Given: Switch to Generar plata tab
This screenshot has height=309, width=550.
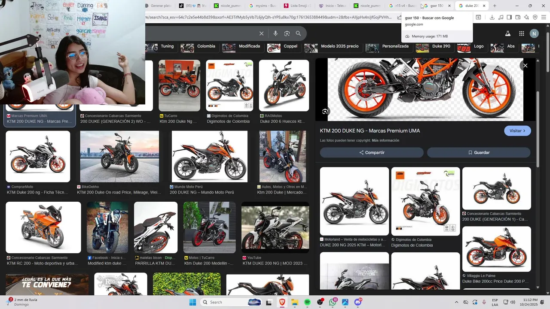Looking at the screenshot, I should (x=159, y=6).
